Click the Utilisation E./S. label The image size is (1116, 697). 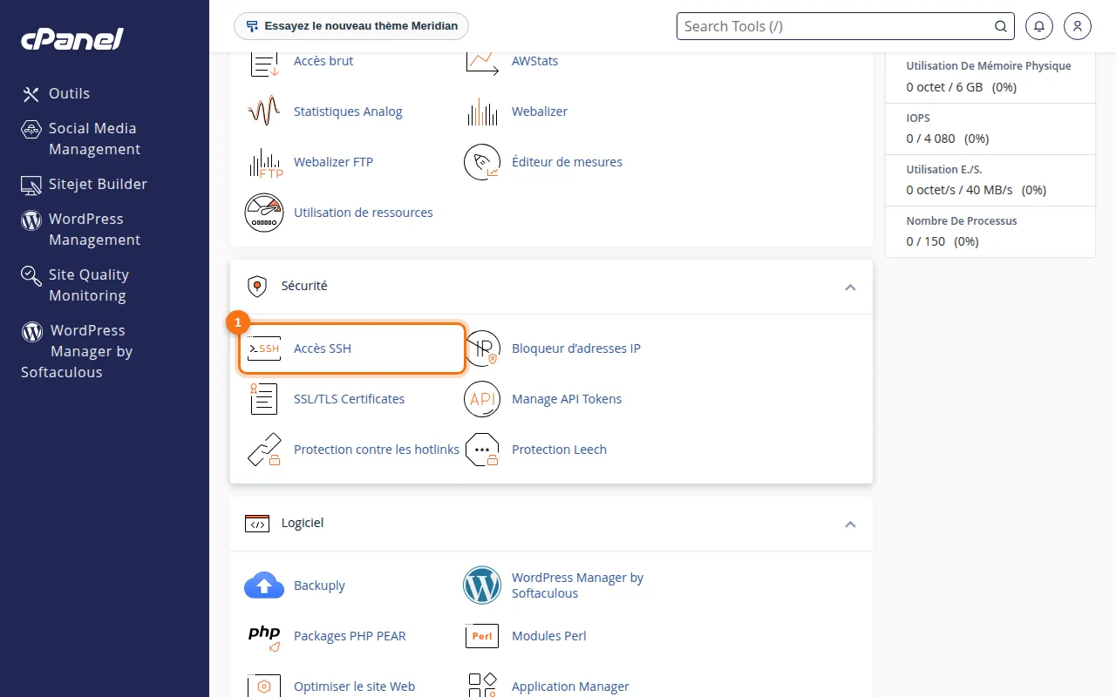944,170
